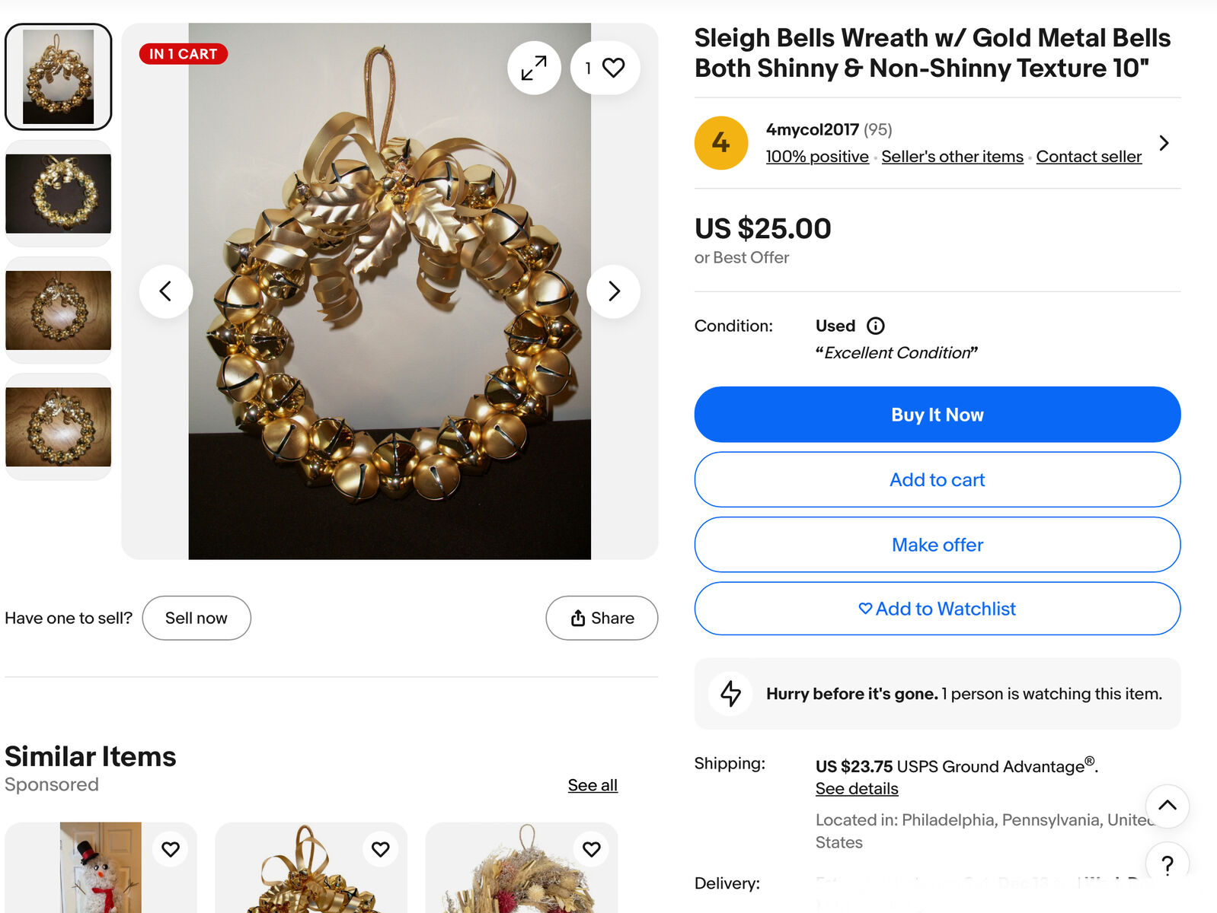Image resolution: width=1217 pixels, height=913 pixels.
Task: Click the Contact seller link
Action: tap(1088, 157)
